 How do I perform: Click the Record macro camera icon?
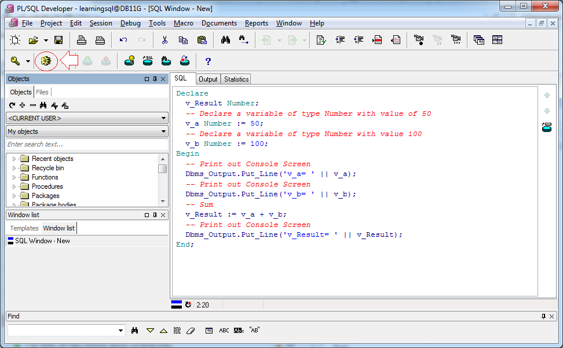click(x=419, y=40)
